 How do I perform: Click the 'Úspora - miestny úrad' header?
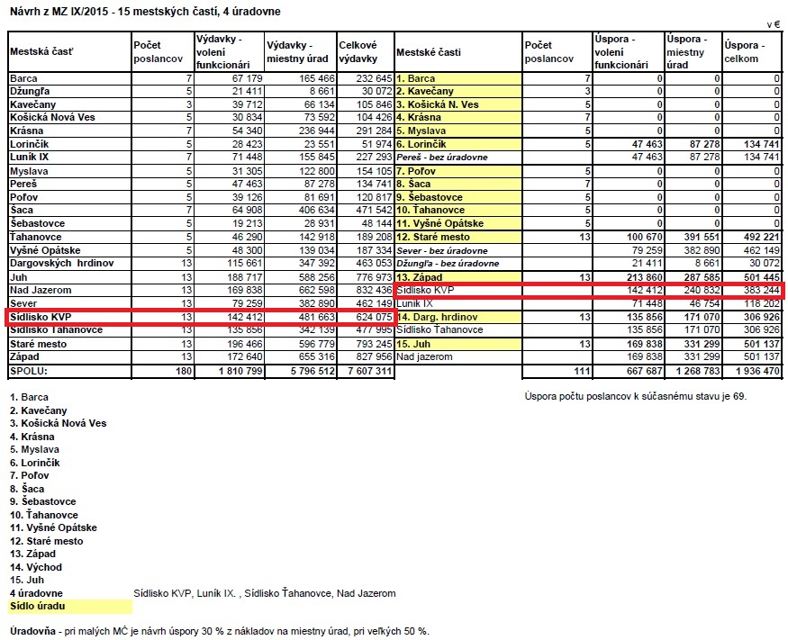(x=687, y=51)
